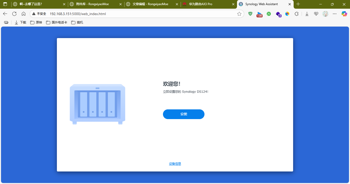Switch to the 附件库 - RongxiyaoMoe tab
Screen dimensions: 350x184
[96, 4]
